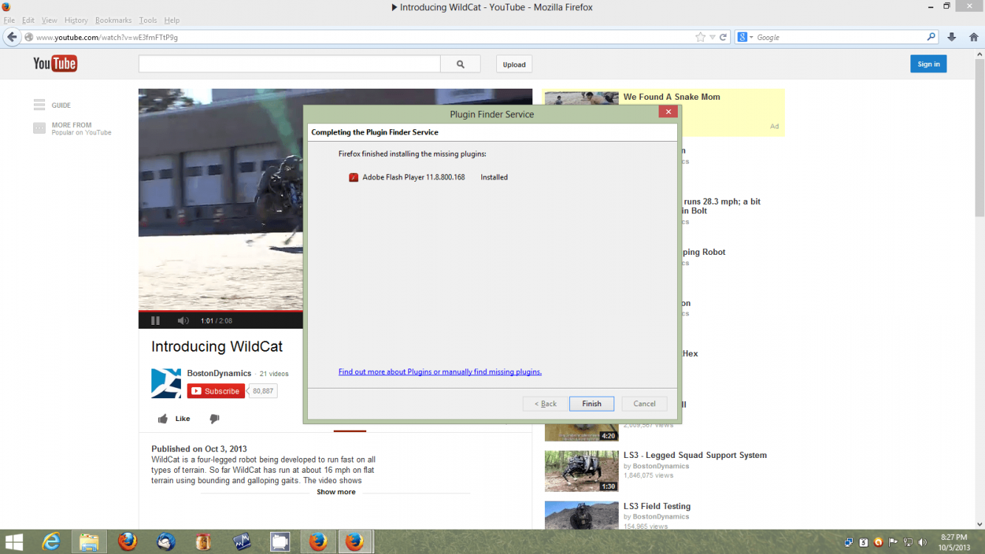Open the video camera app in taskbar

(x=280, y=541)
